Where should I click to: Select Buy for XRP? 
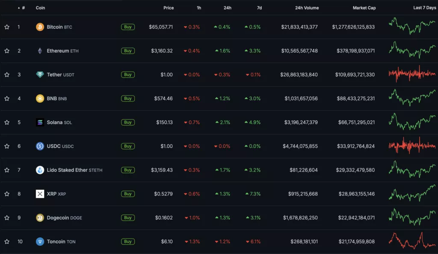pyautogui.click(x=127, y=194)
